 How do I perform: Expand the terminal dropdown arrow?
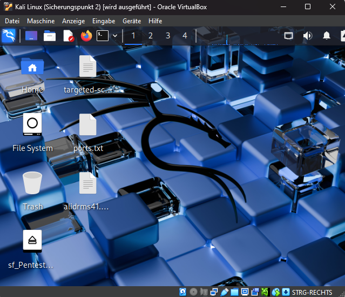(115, 36)
